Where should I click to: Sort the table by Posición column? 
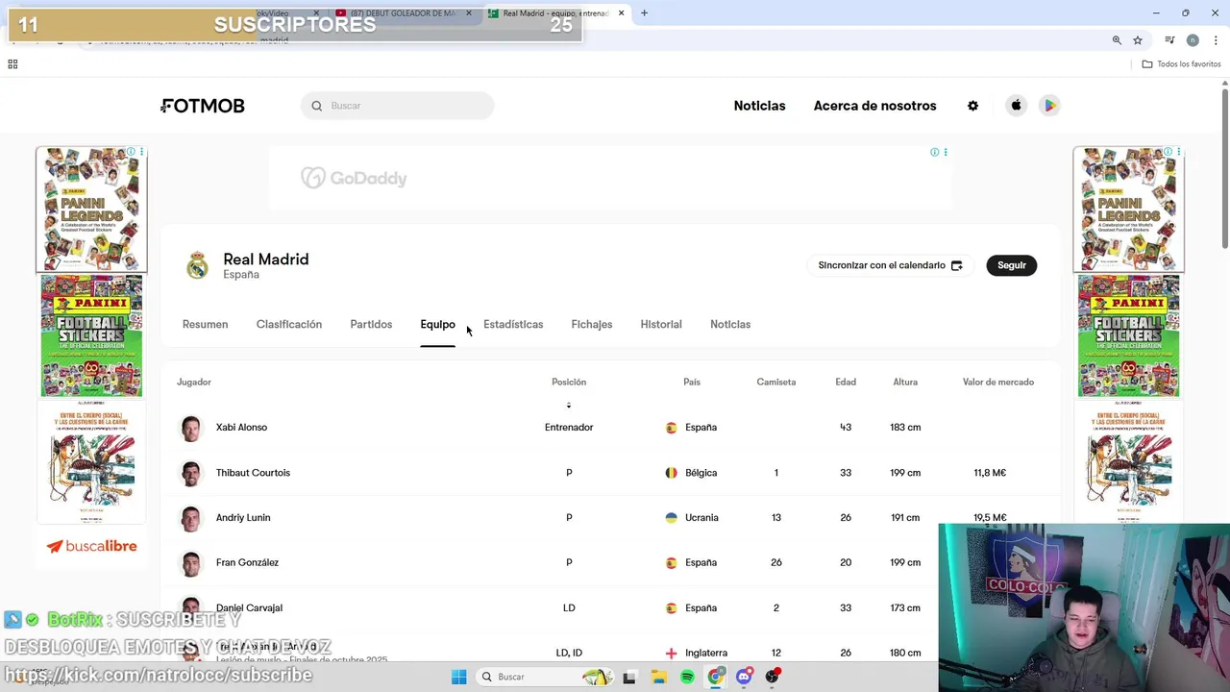tap(569, 383)
